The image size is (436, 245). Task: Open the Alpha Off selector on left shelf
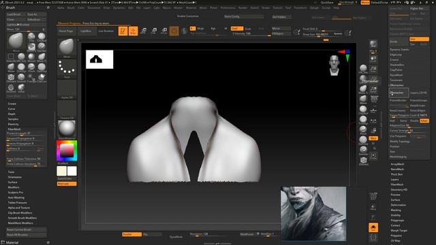tap(67, 89)
